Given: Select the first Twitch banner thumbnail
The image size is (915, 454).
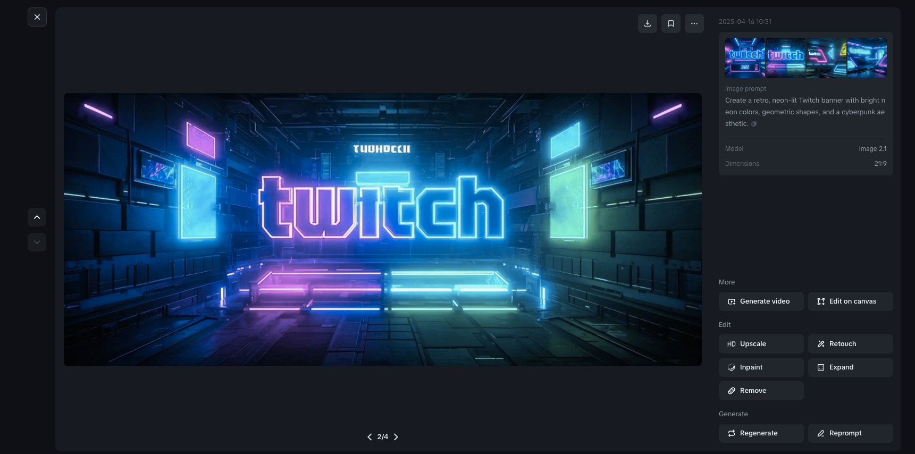Looking at the screenshot, I should coord(745,58).
